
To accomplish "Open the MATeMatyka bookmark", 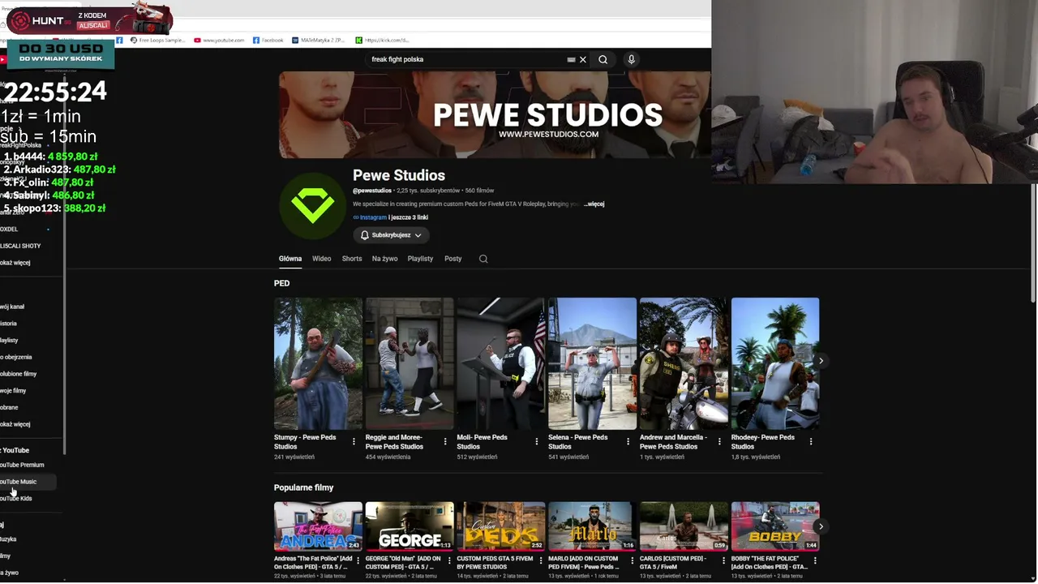I will coord(317,40).
